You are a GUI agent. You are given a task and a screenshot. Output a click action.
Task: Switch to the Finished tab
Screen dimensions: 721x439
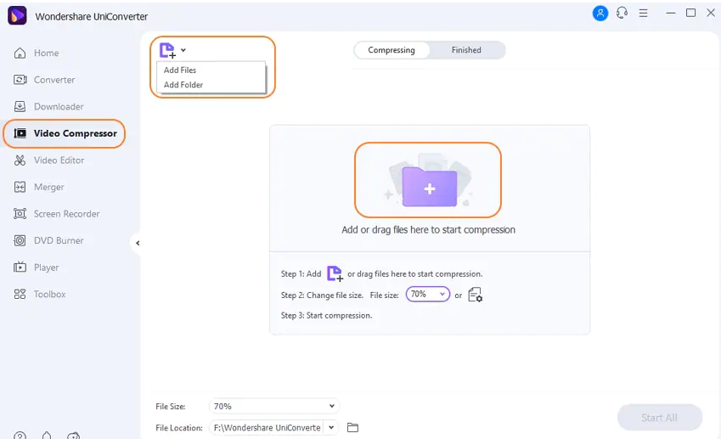tap(466, 50)
